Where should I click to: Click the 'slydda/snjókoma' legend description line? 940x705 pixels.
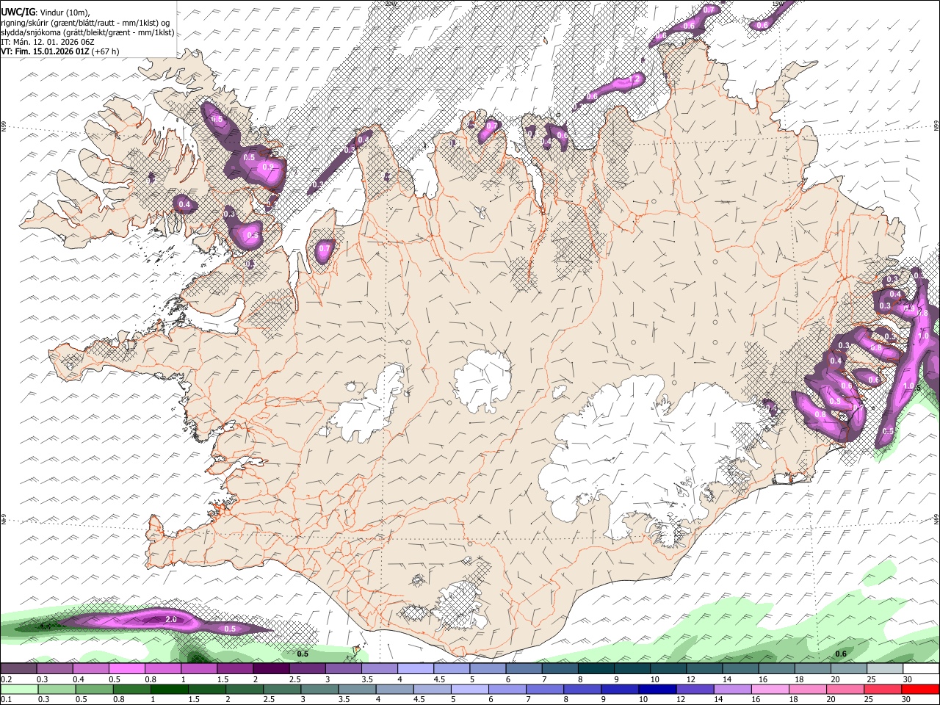[x=87, y=32]
